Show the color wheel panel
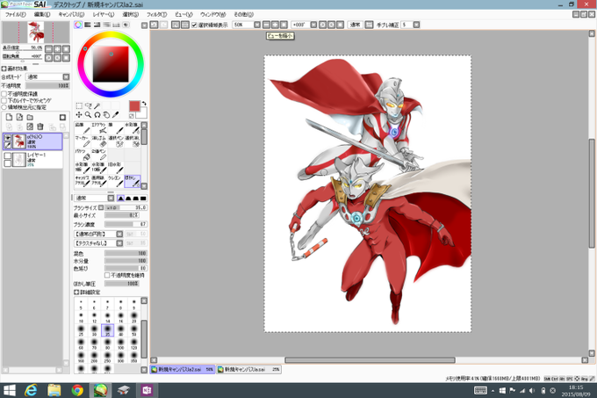Screen dimensions: 597x398 [78, 25]
